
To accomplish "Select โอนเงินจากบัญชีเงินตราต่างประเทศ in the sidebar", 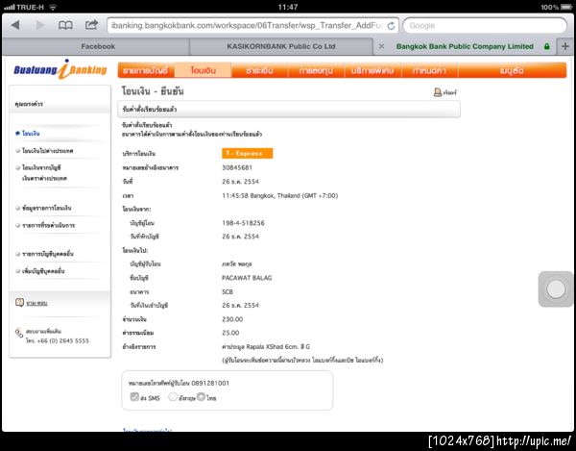I will pyautogui.click(x=44, y=173).
